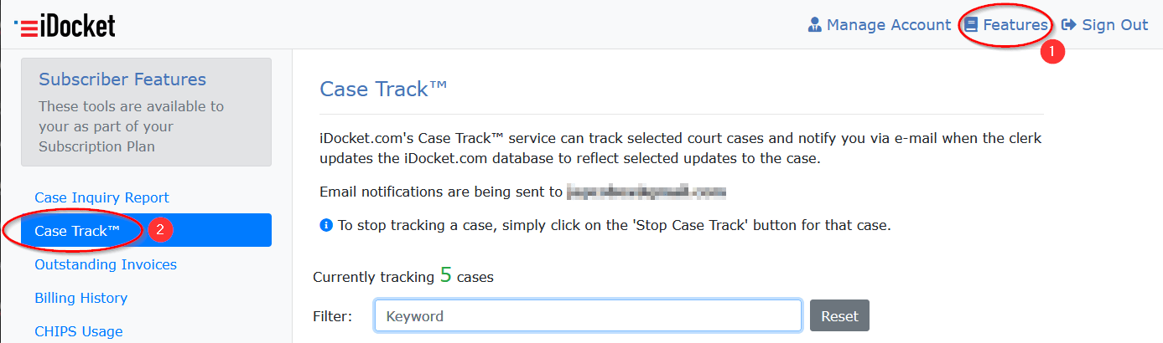Click the Case Track™ page heading

pyautogui.click(x=384, y=90)
